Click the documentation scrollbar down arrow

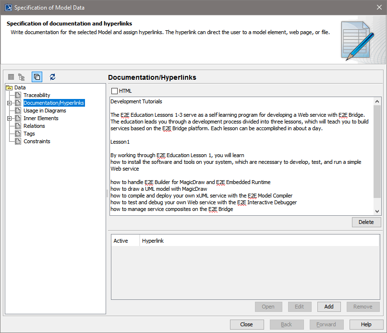[377, 210]
